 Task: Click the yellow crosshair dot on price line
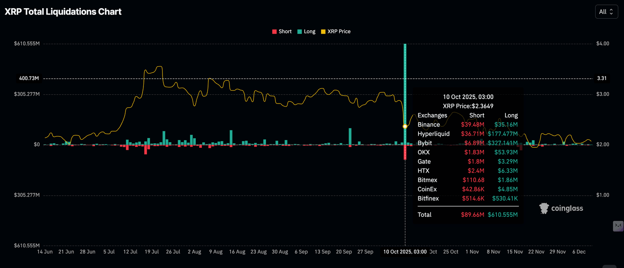click(x=405, y=126)
